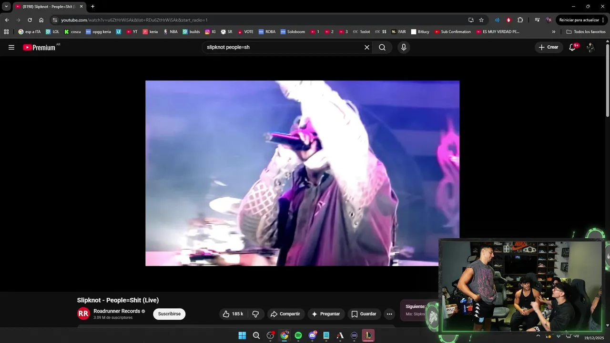Screen dimensions: 610x343
Task: Reload the page in Chrome
Action: (30, 20)
